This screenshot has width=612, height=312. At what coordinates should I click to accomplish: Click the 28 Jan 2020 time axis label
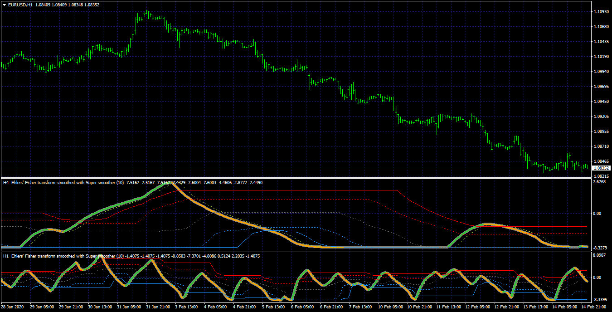click(13, 307)
